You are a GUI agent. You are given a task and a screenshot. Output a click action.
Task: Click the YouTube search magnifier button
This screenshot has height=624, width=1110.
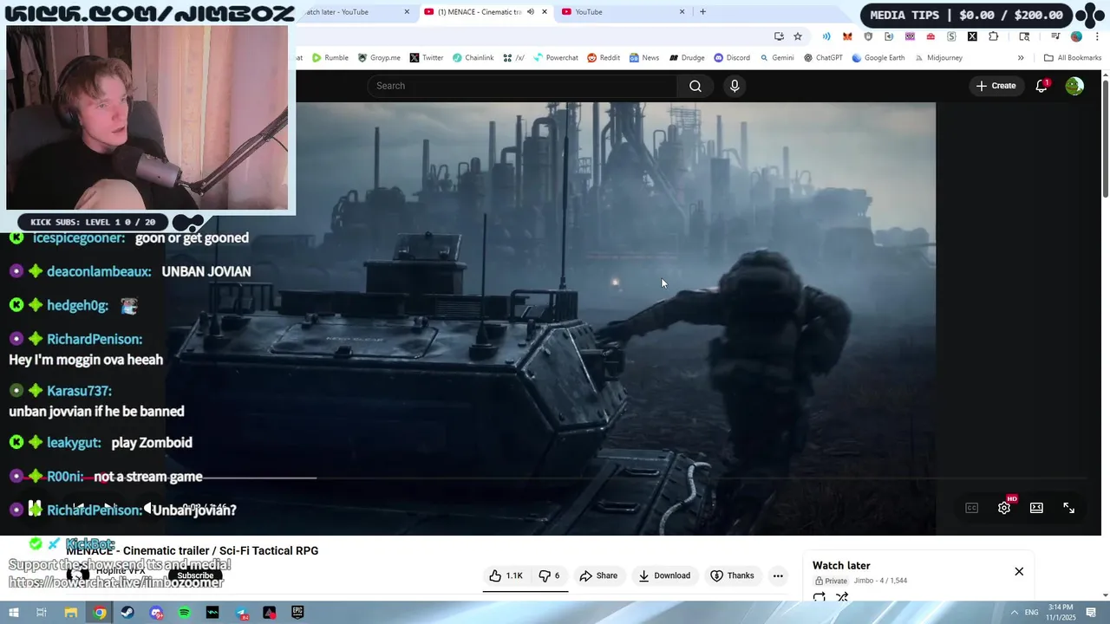point(695,86)
